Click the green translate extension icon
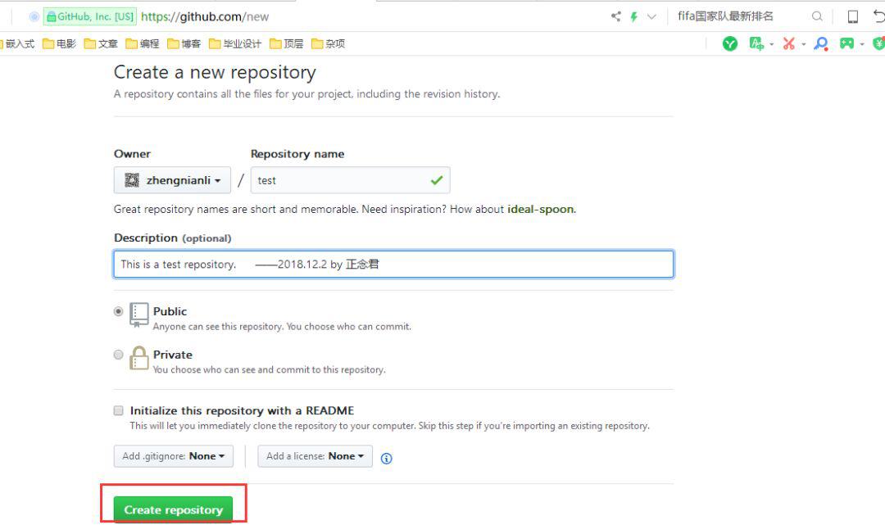 (756, 43)
